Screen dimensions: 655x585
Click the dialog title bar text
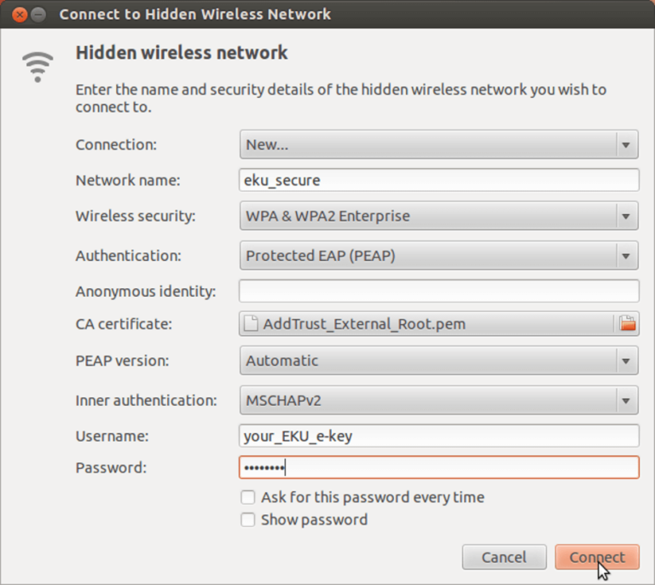pos(195,14)
